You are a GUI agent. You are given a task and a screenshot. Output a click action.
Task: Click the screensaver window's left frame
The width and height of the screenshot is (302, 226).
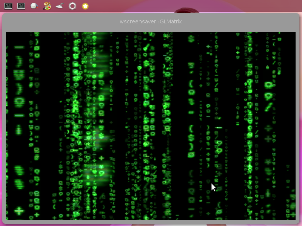pyautogui.click(x=4, y=124)
